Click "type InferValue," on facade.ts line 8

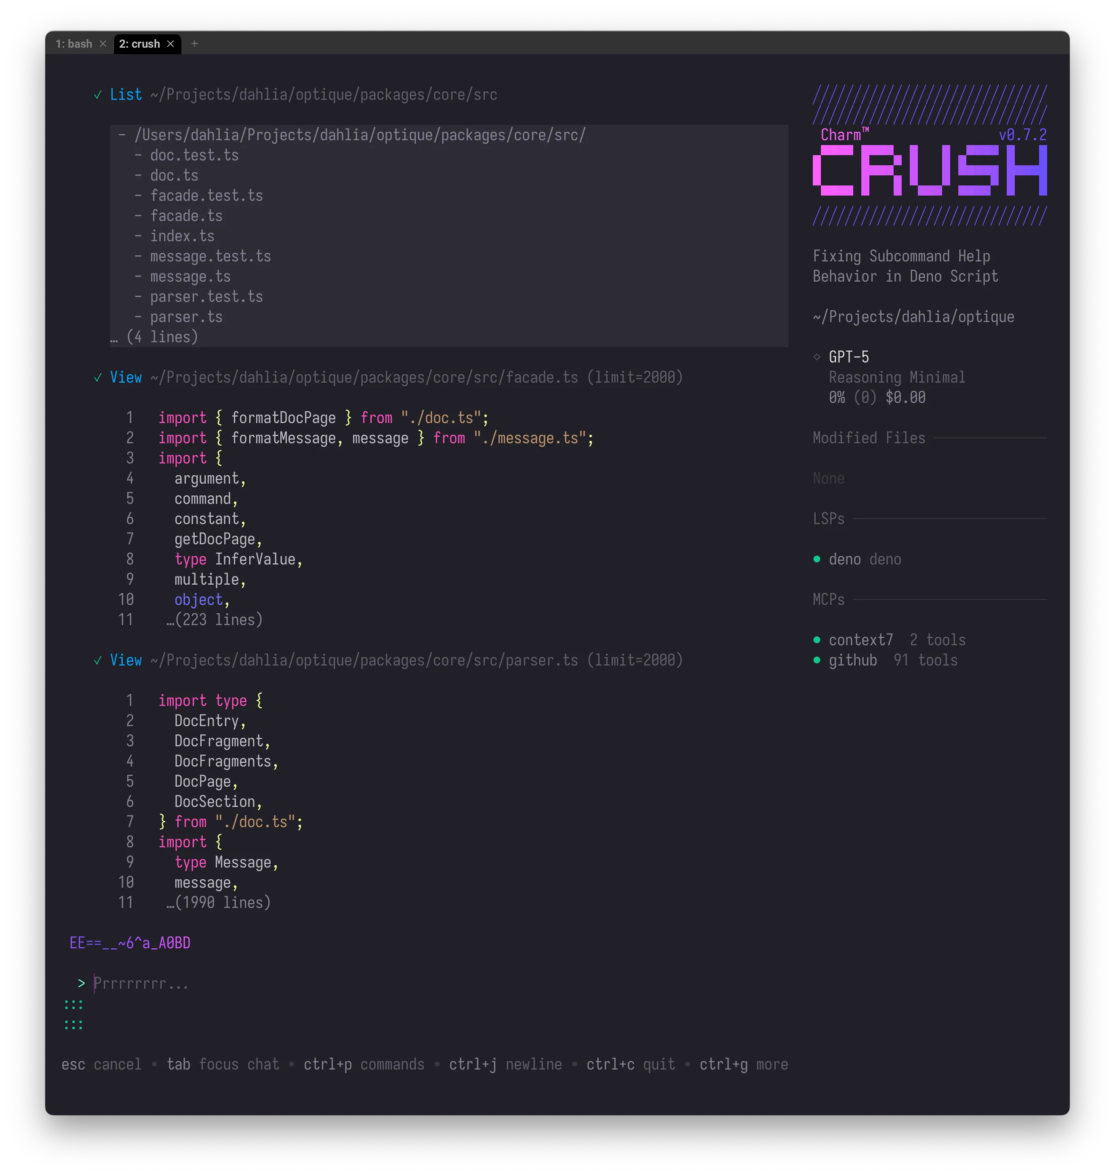pyautogui.click(x=238, y=560)
